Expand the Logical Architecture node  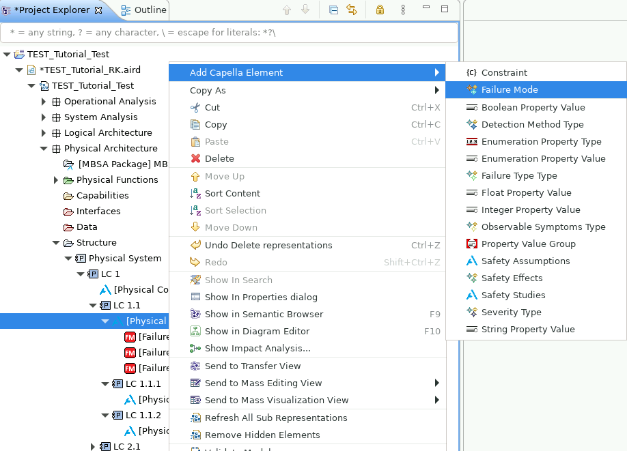[x=44, y=132]
